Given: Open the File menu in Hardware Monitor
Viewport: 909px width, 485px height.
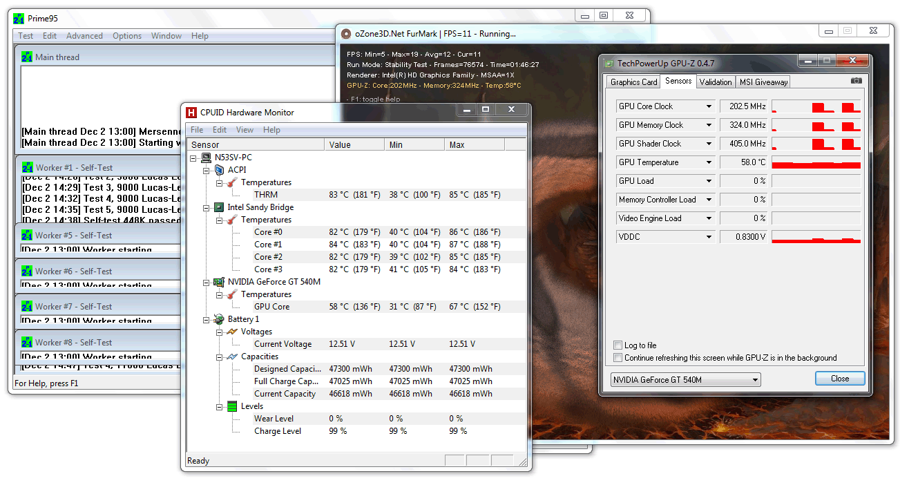Looking at the screenshot, I should pos(197,130).
